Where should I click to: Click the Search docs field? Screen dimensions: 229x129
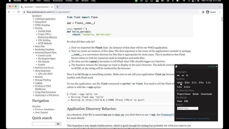187,108
